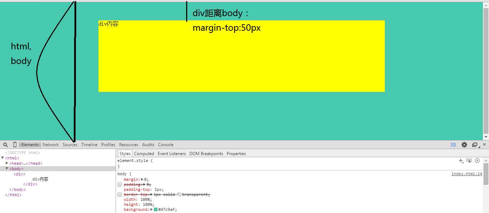489x213 pixels.
Task: Select the Computed sidebar tab
Action: [144, 154]
